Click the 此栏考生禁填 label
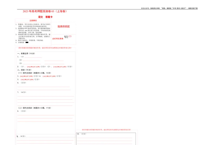 (58, 39)
